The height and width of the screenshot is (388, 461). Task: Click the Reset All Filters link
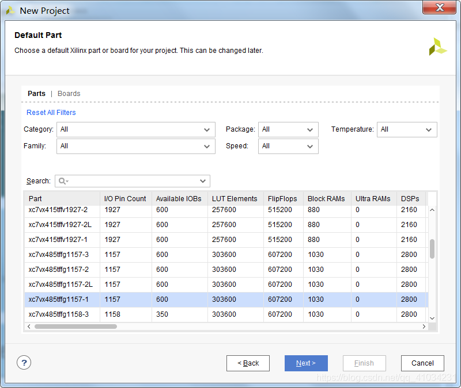[x=51, y=113]
